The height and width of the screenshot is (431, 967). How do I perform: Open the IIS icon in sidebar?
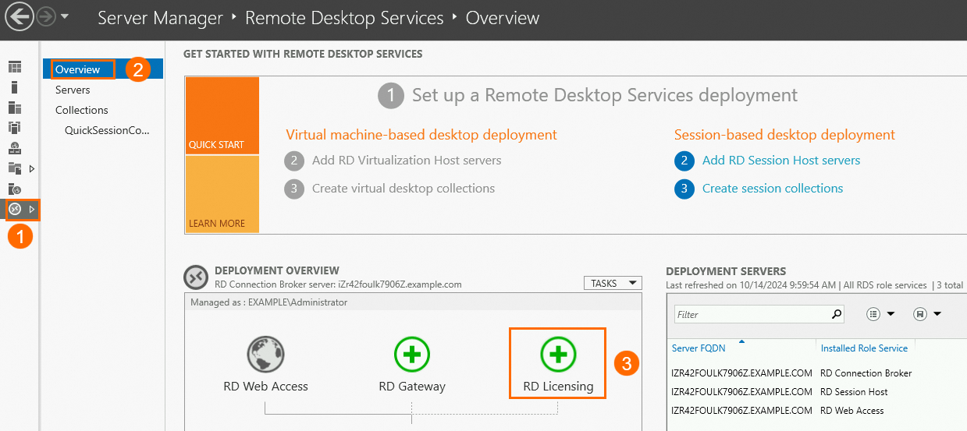[15, 189]
